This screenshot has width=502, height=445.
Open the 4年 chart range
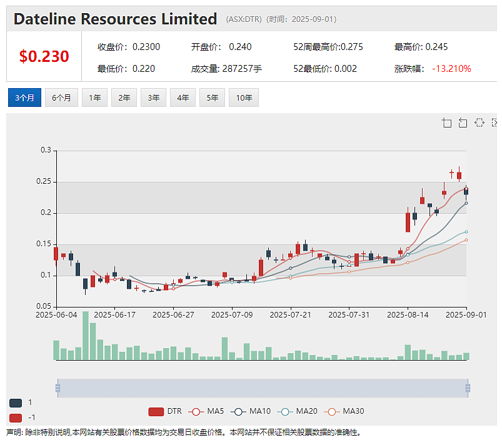point(183,97)
